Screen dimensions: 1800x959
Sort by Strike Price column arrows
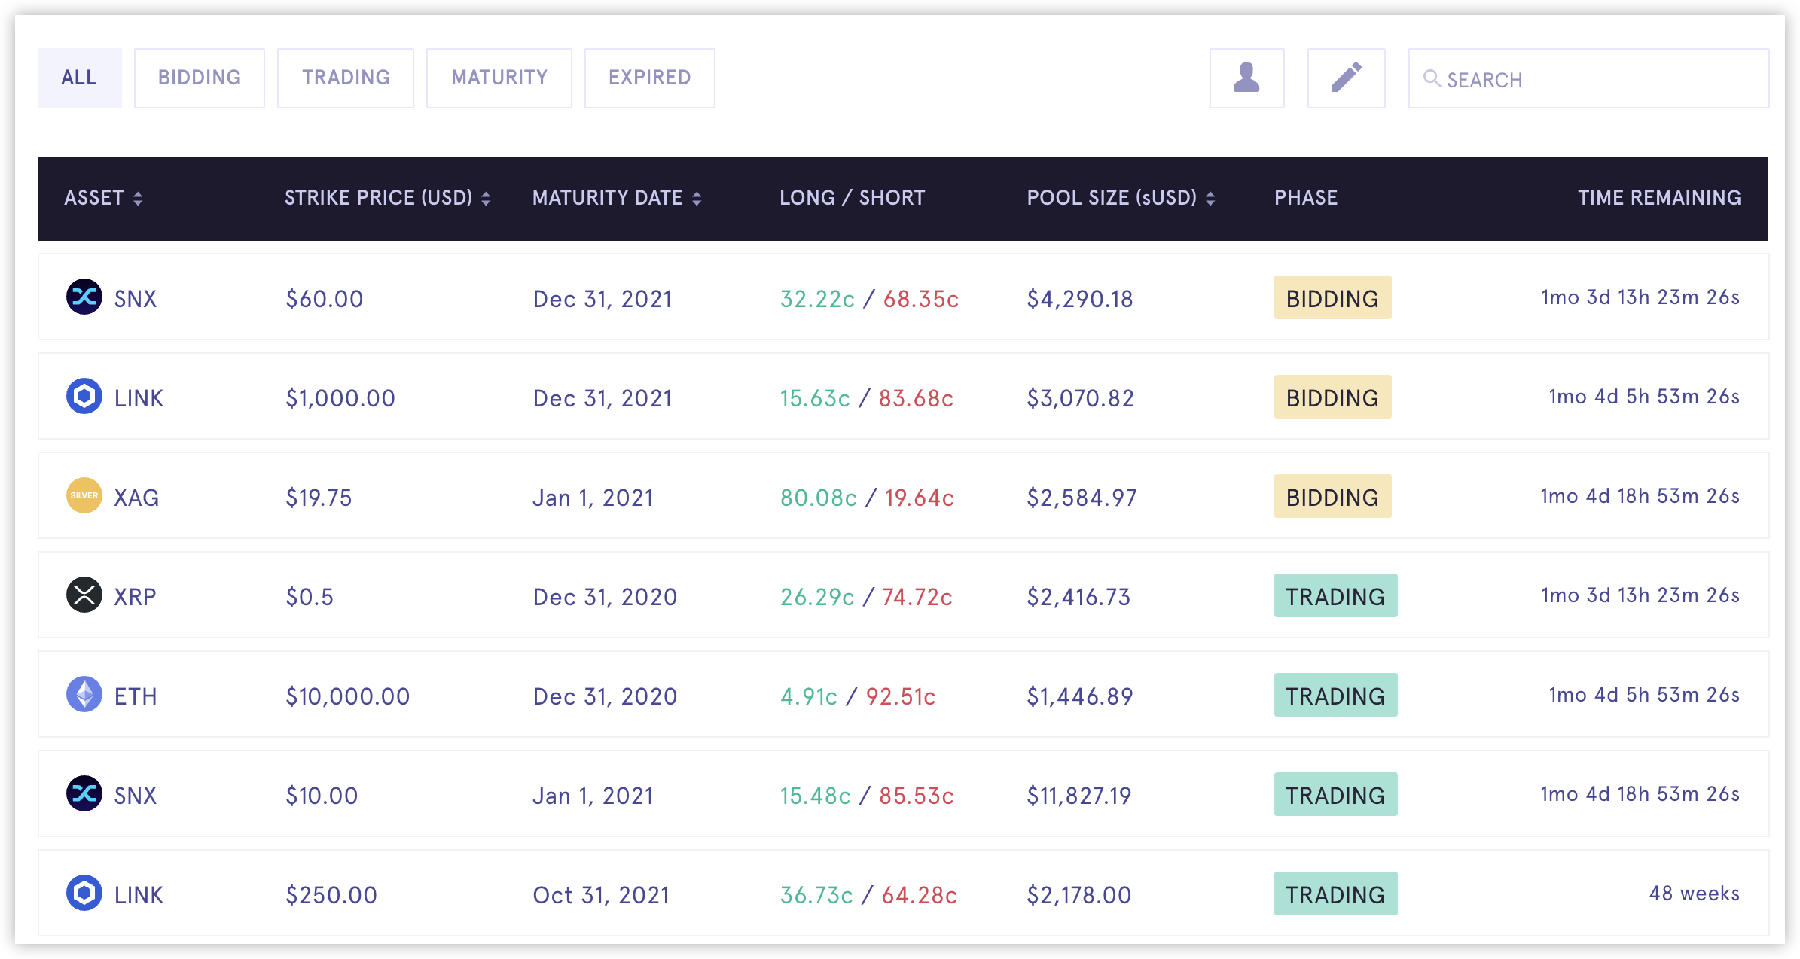pos(486,198)
